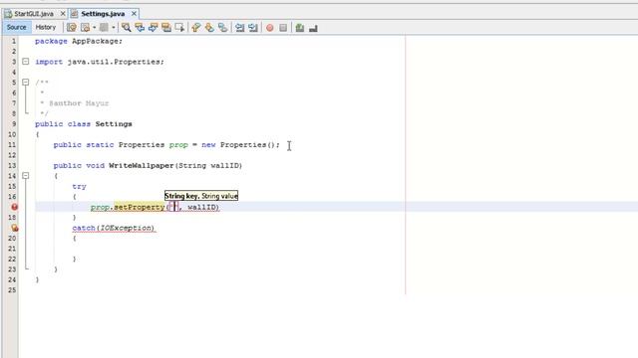
Task: Click 'java.util.Properties' in the import line
Action: point(115,62)
